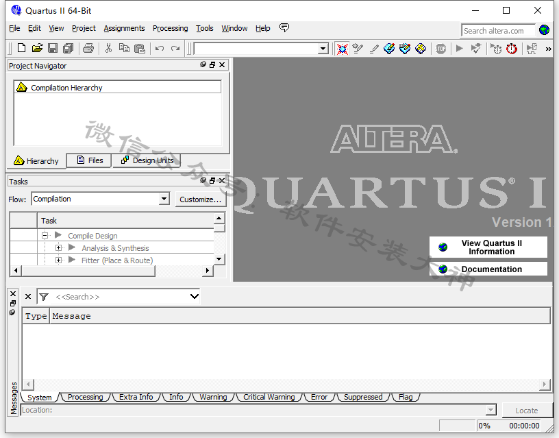Click the messages <<Search>> field

pos(119,297)
